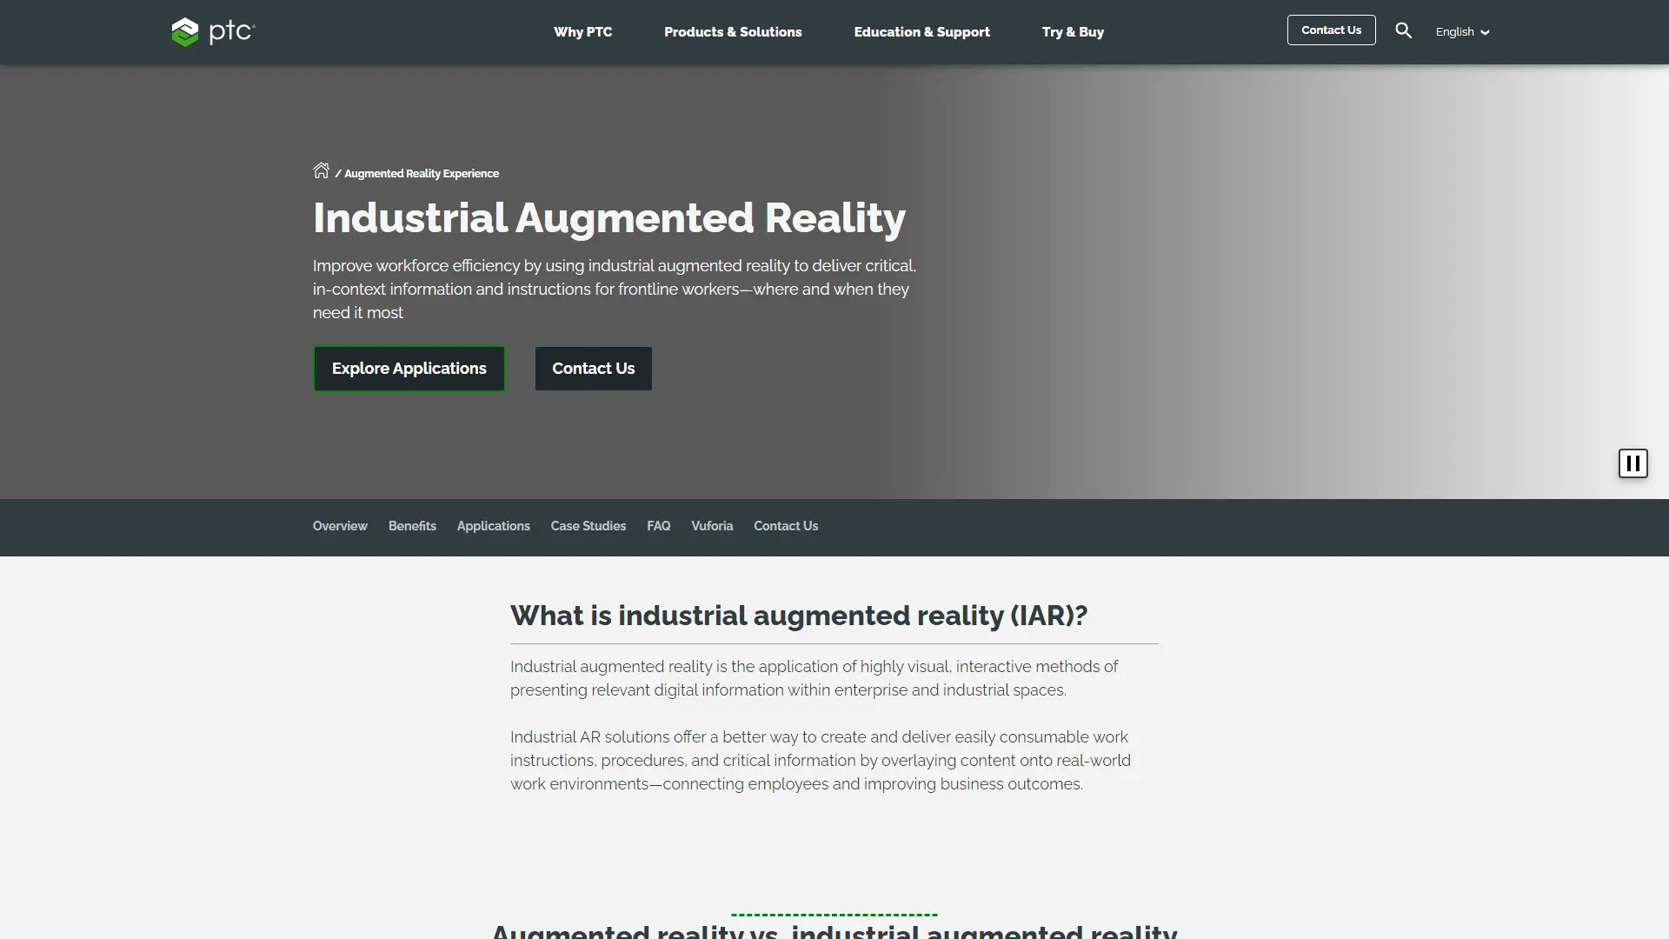Open the Try & Buy menu
Screen dimensions: 1669x939
click(1073, 32)
